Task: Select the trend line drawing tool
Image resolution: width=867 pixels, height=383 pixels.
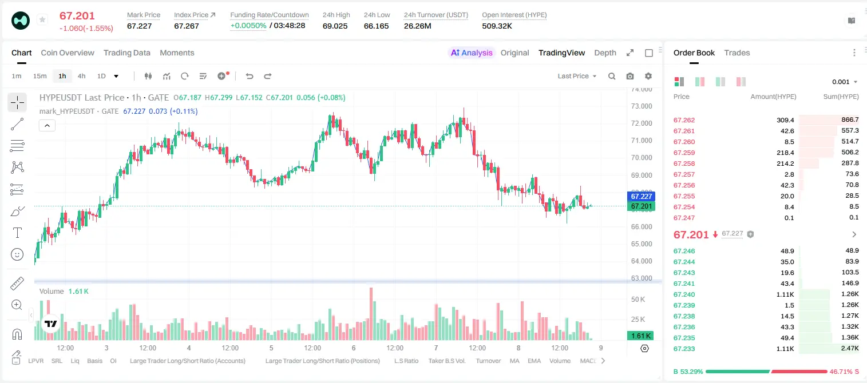Action: [17, 124]
